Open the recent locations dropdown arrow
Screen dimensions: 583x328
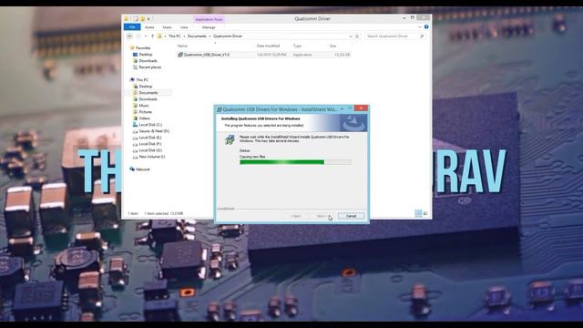coord(146,36)
